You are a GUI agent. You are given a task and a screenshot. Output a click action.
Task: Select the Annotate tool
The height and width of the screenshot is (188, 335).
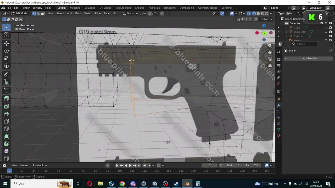(x=7, y=75)
